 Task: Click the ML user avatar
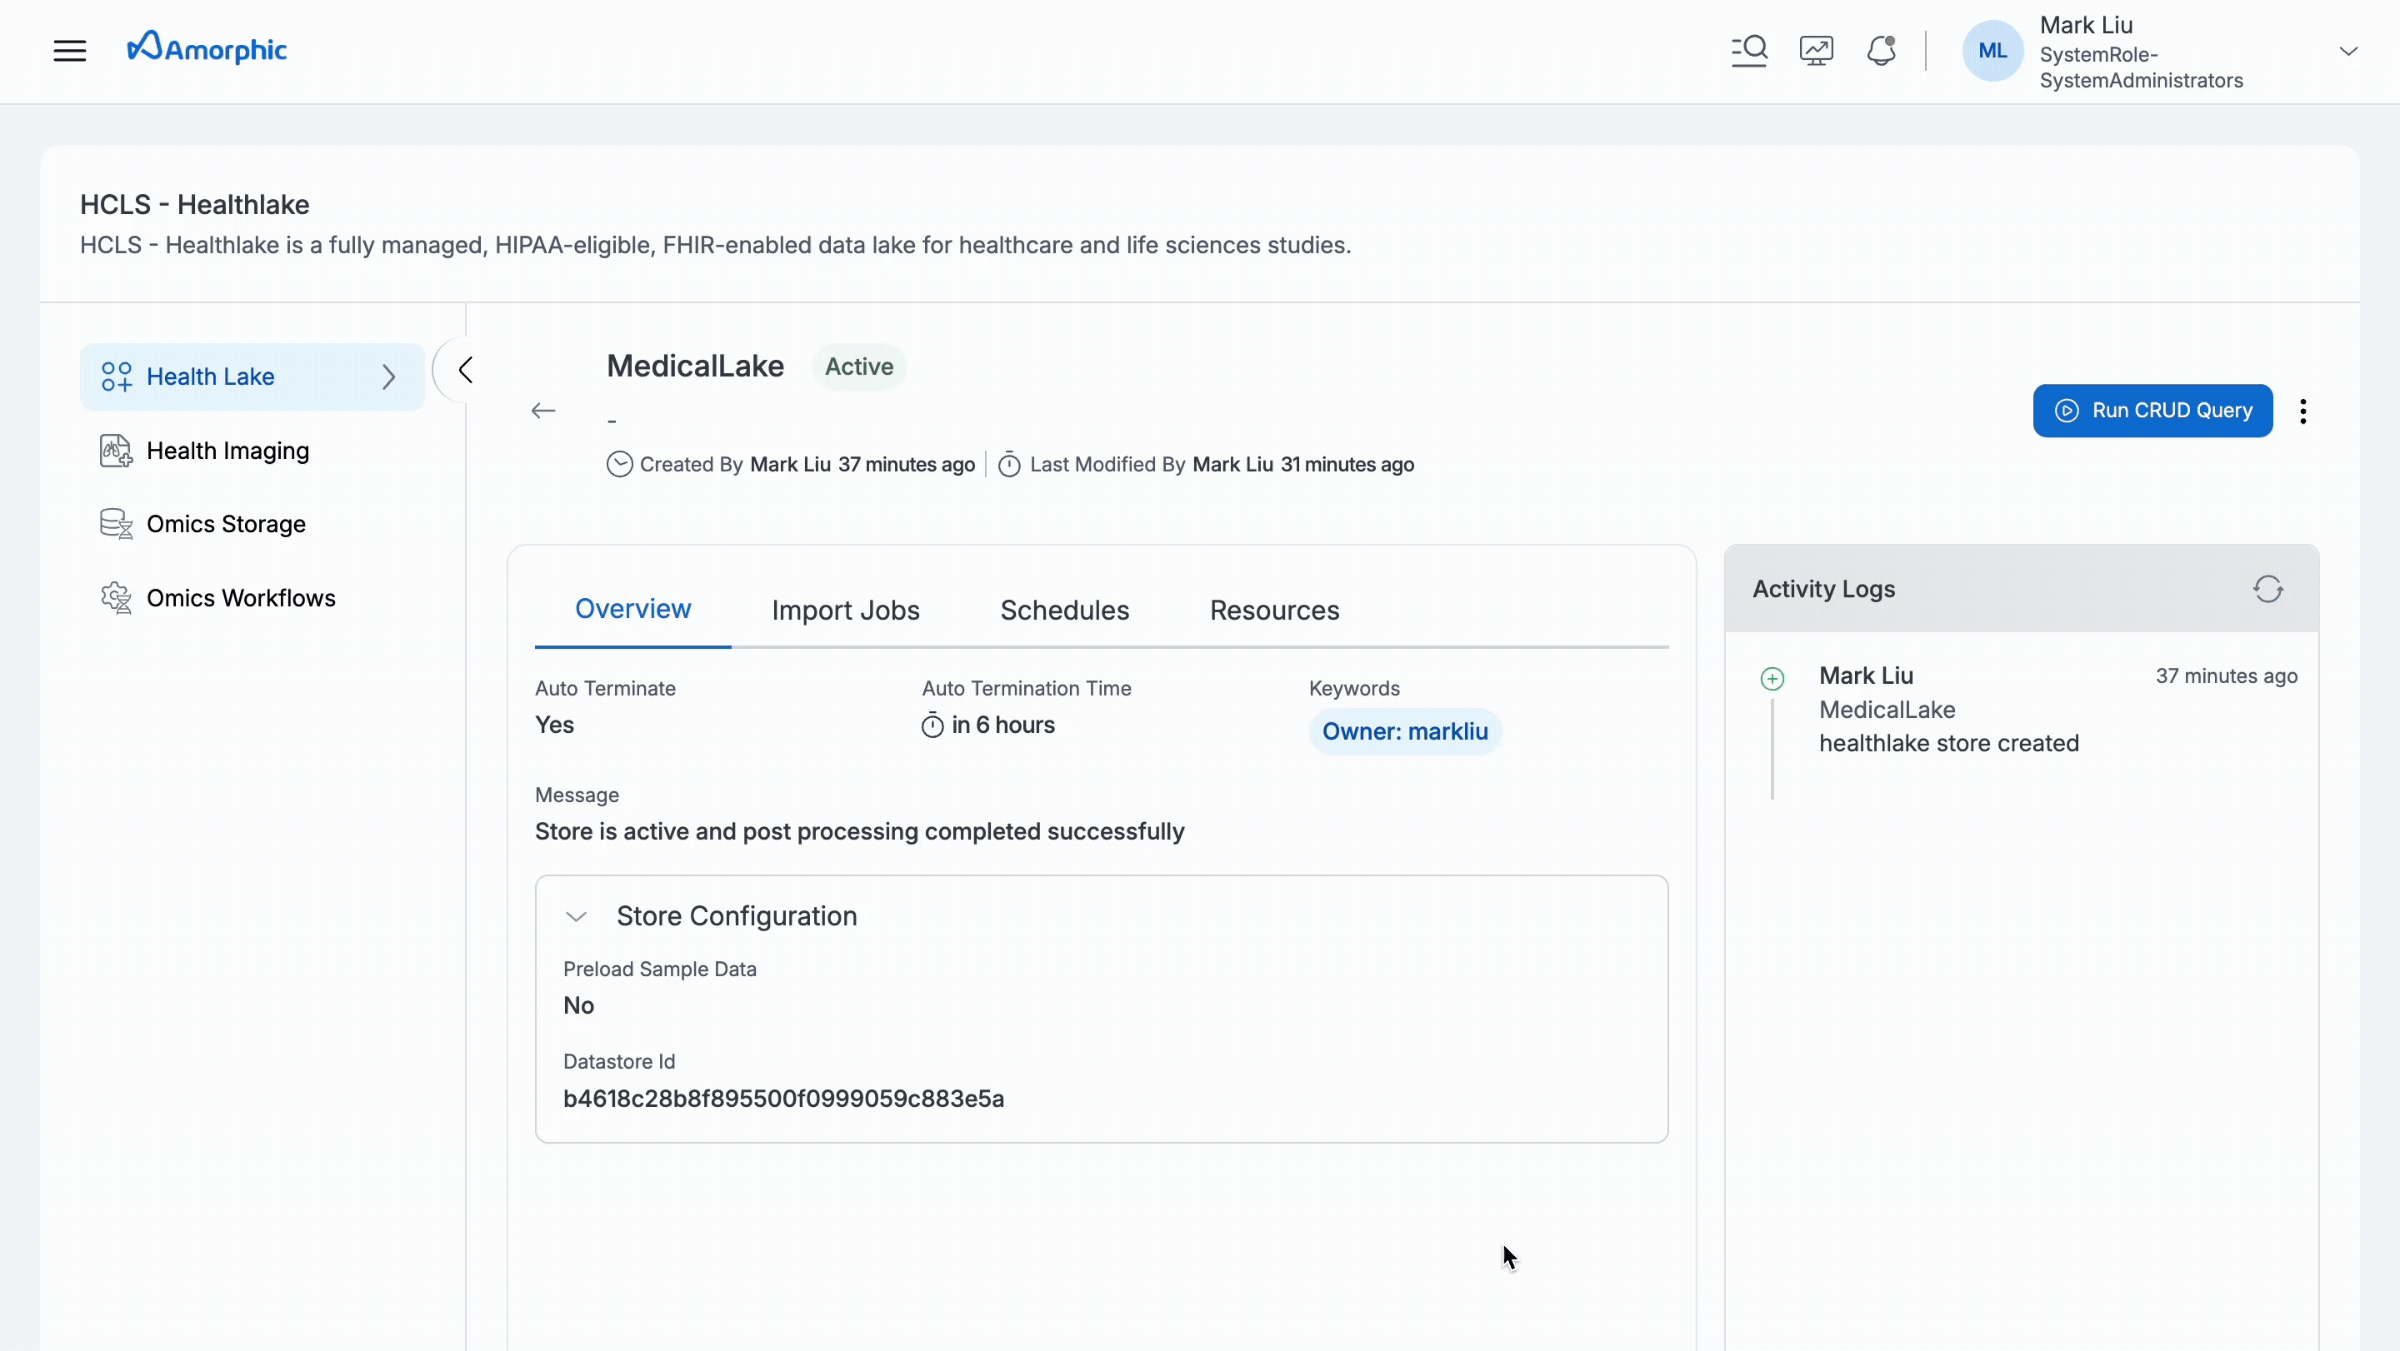[1992, 50]
